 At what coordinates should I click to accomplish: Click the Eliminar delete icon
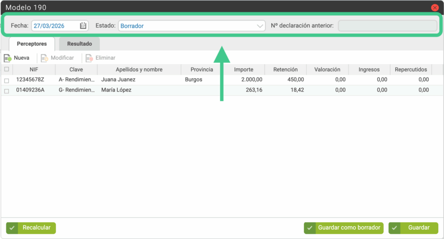(89, 58)
